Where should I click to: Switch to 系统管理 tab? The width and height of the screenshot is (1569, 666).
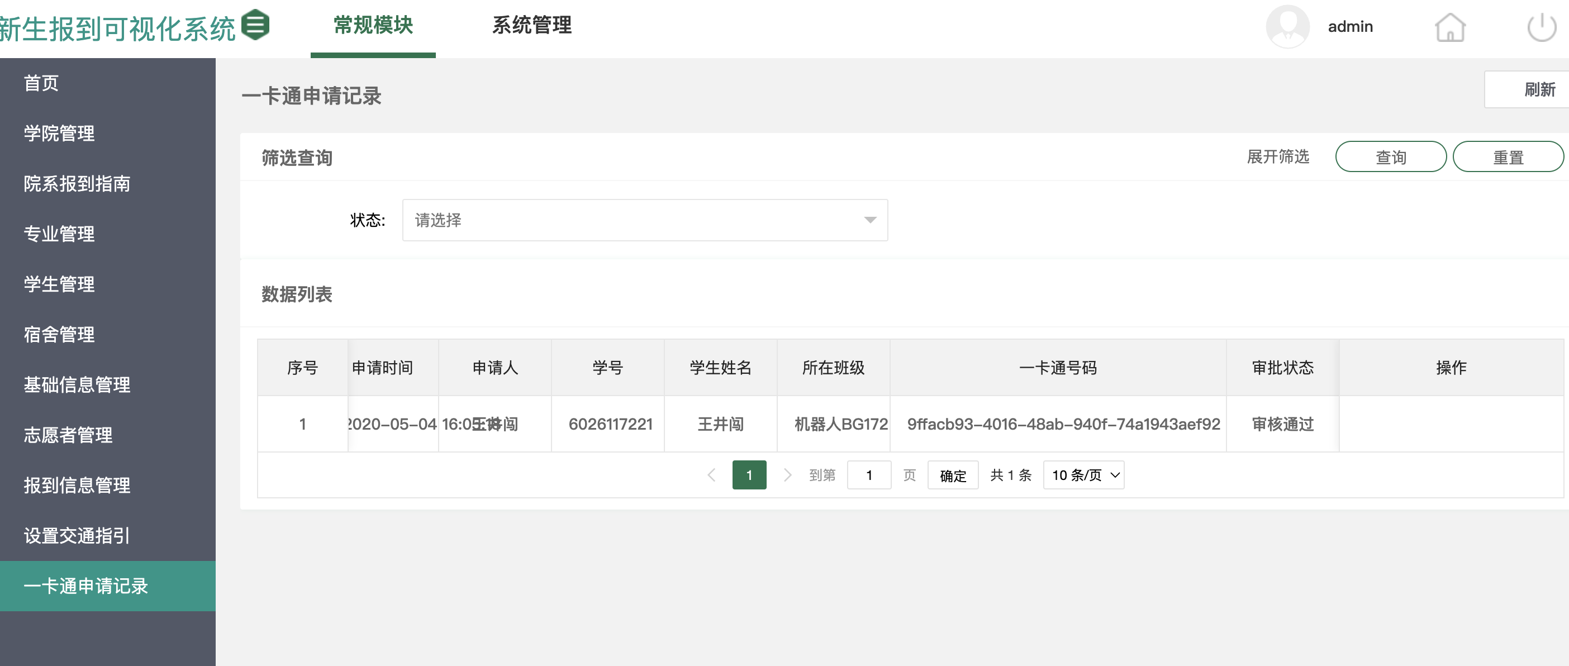(x=531, y=26)
